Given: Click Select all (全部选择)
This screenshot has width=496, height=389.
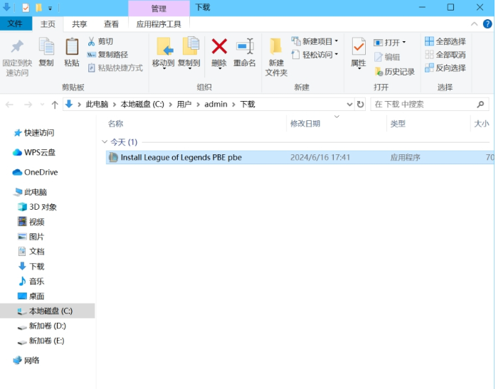Looking at the screenshot, I should click(445, 41).
